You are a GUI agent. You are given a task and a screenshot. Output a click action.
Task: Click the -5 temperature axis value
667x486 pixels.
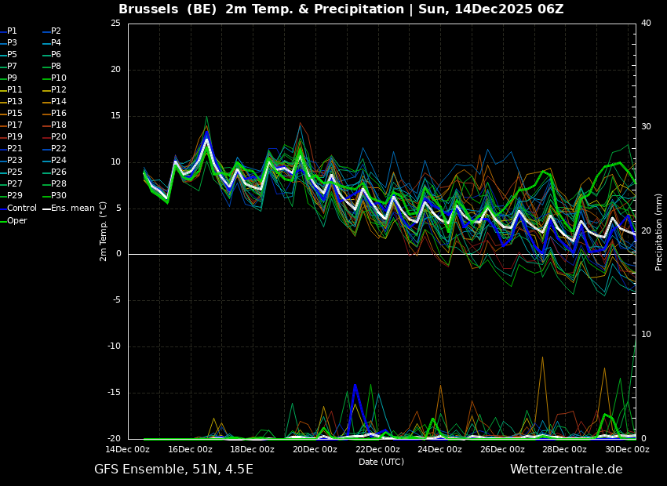point(117,300)
